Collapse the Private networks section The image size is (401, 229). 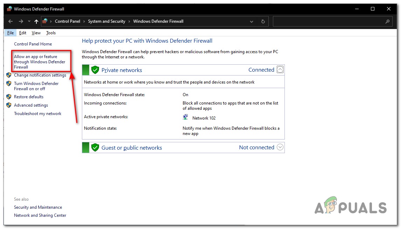pos(280,70)
